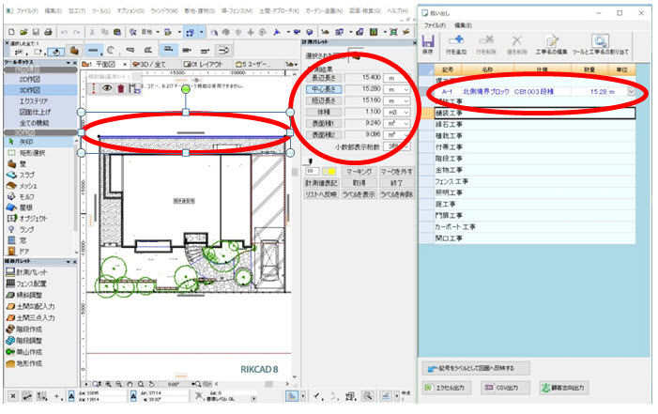Toggle the 体積 measurement button
The width and height of the screenshot is (658, 414).
[324, 112]
